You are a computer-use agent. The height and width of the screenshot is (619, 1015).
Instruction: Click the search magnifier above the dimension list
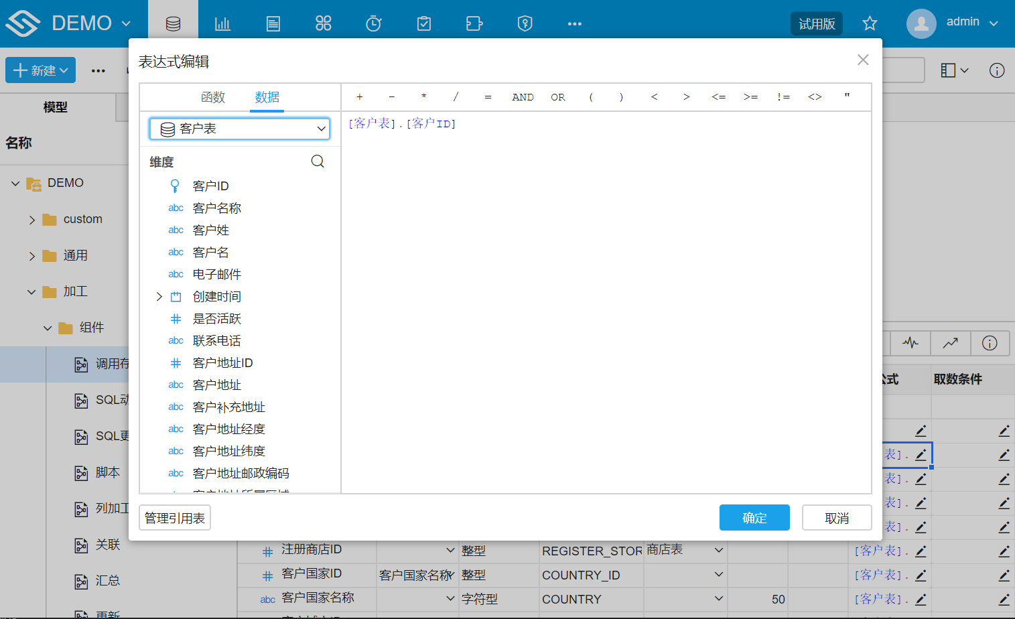(317, 161)
